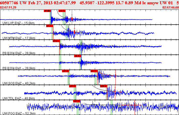Select the P pick flag on PGO trace
Viewport: 179px width, 115px height.
[x=76, y=101]
